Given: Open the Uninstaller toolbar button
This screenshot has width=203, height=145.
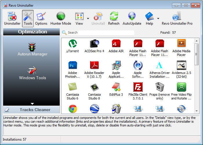Looking at the screenshot, I should click(12, 19).
